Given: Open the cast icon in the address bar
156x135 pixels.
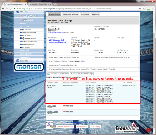Looking at the screenshot, I should (x=144, y=9).
